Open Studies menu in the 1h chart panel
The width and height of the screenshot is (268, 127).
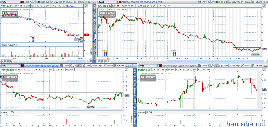point(246,2)
